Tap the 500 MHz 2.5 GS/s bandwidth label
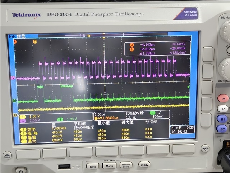The height and width of the screenshot is (173, 230). coord(190,14)
